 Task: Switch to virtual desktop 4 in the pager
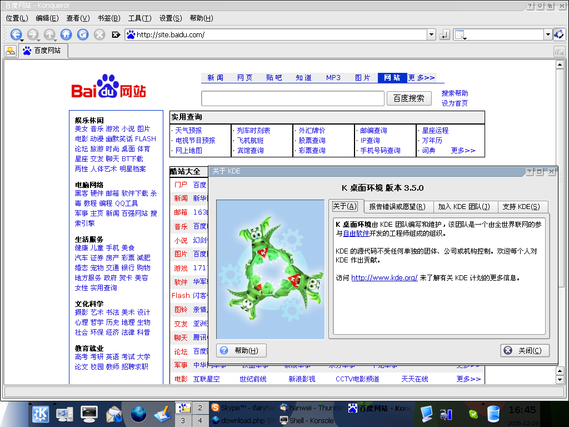200,420
